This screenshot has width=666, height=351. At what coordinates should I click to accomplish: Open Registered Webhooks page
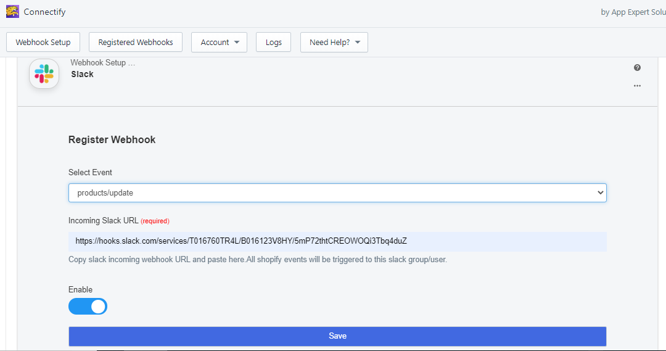(136, 42)
